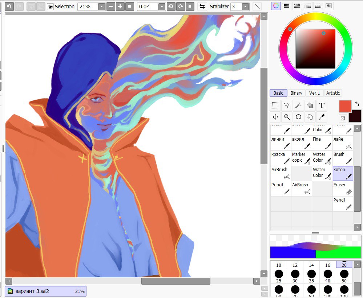Screen dimensions: 363x298
Task: Open the zoom percentage dropdown
Action: click(x=101, y=7)
